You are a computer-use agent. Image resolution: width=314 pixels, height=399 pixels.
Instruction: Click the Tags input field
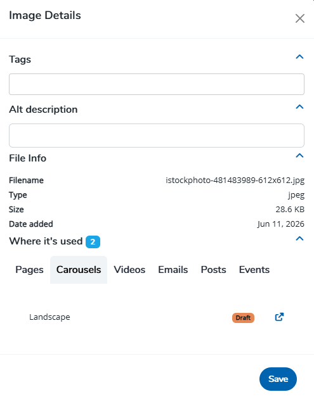157,84
